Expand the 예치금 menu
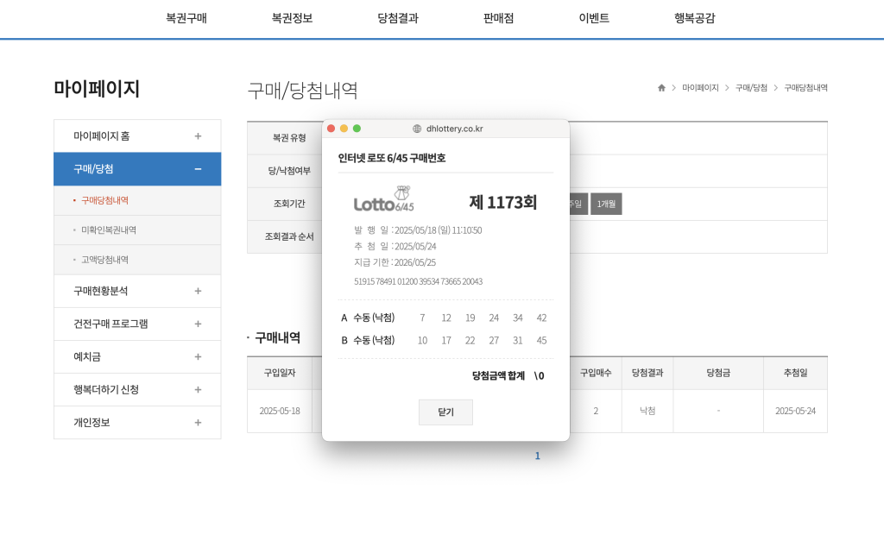 point(198,356)
